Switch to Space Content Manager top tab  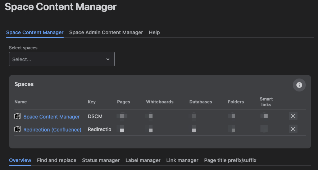pyautogui.click(x=35, y=32)
